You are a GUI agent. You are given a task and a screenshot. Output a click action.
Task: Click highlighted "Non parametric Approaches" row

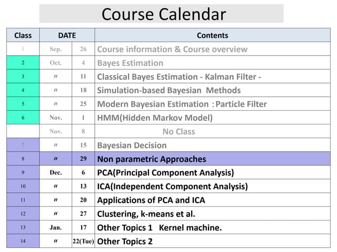[x=152, y=159]
